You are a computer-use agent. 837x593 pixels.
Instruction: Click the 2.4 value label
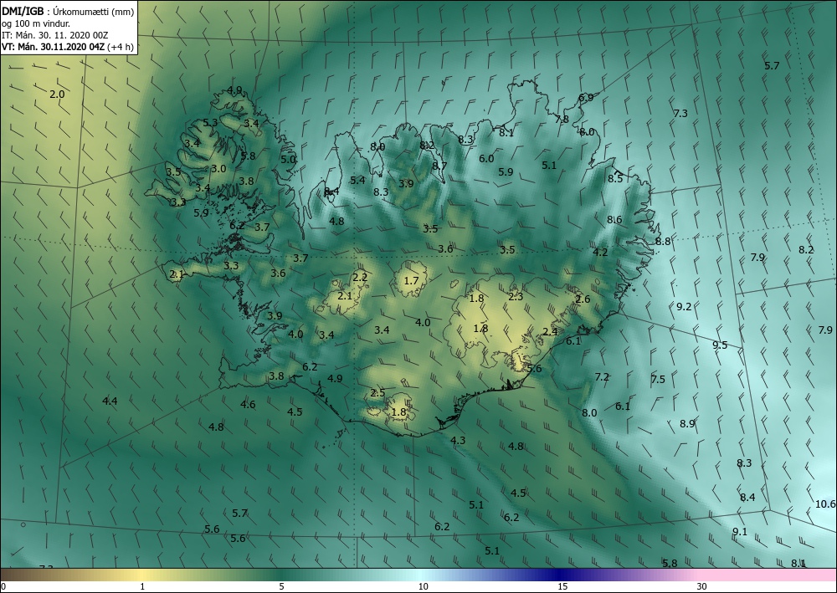(551, 332)
